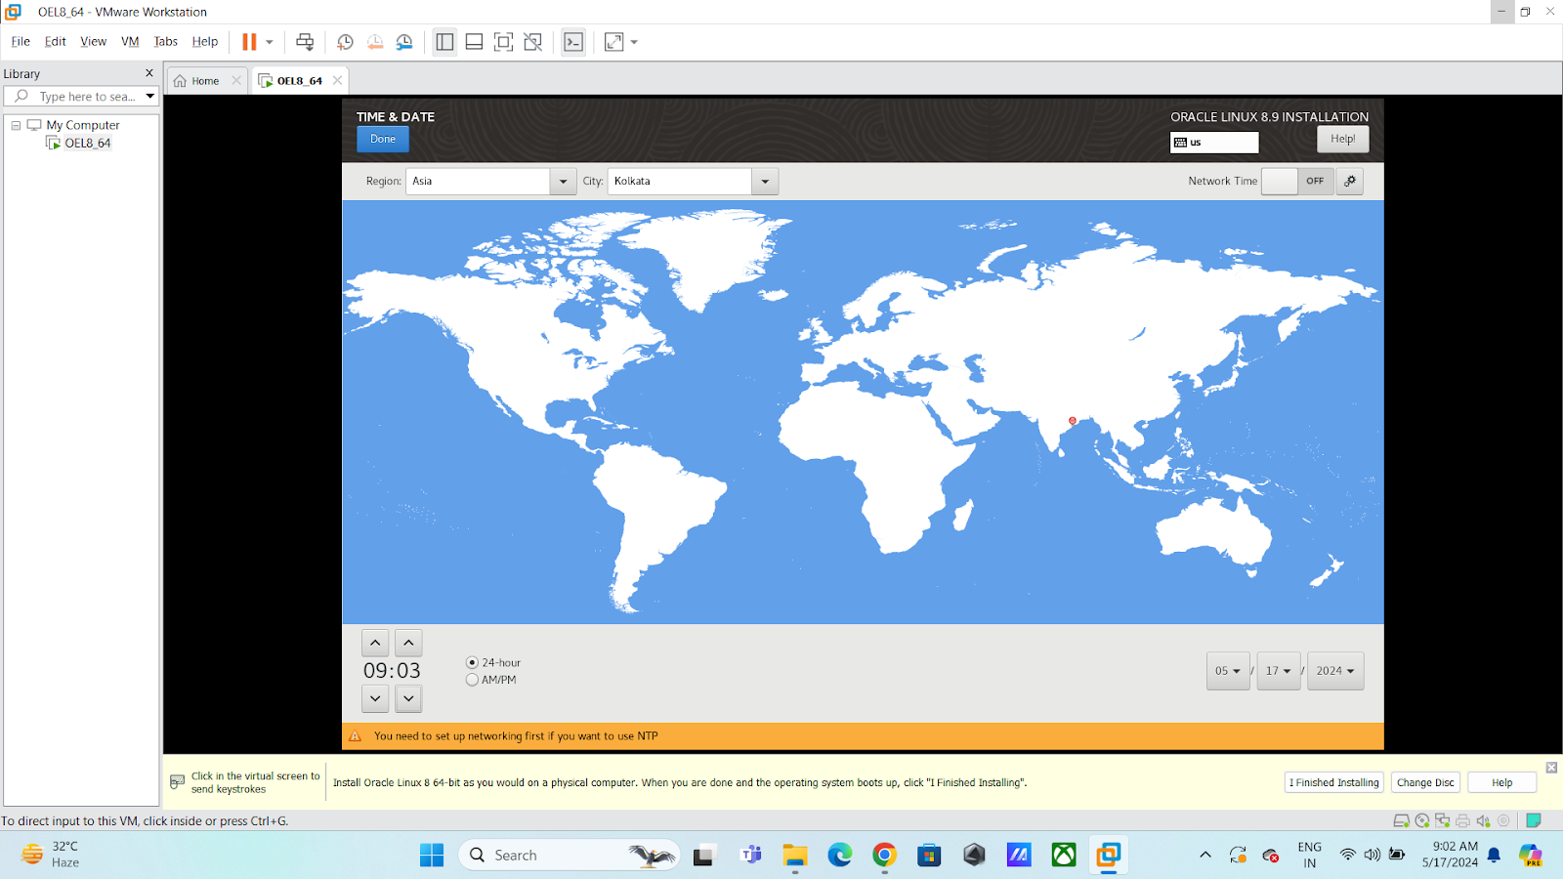Open the month dropdown showing 05
This screenshot has width=1563, height=879.
(x=1228, y=671)
